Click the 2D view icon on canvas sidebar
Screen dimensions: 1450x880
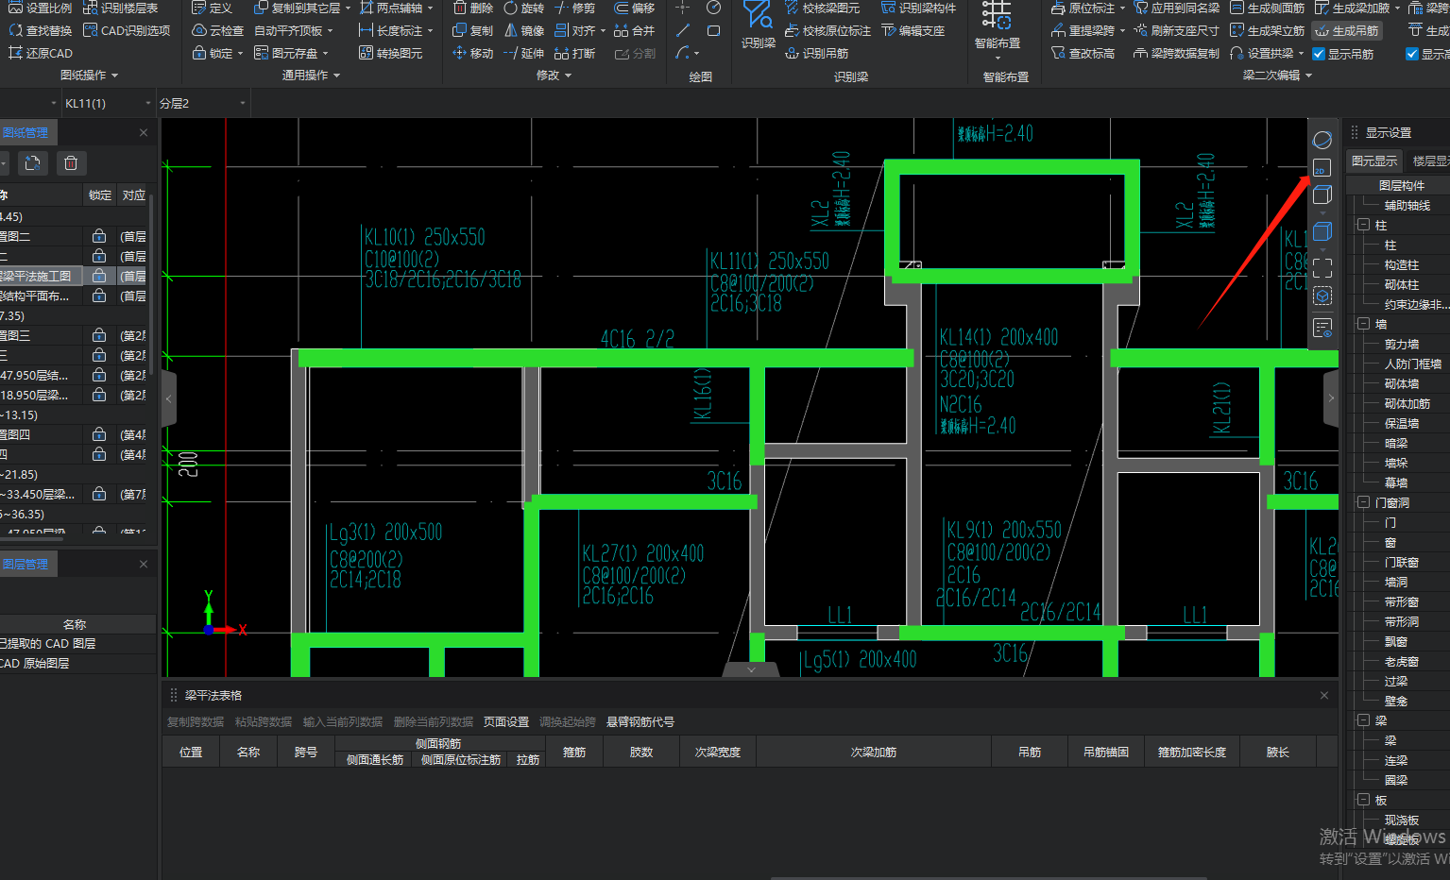1322,168
